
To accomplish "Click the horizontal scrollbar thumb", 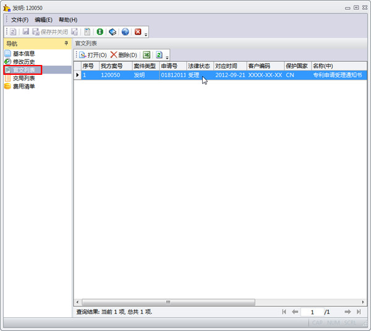I will point(168,302).
